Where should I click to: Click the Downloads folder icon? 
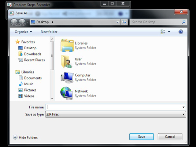click(21, 54)
